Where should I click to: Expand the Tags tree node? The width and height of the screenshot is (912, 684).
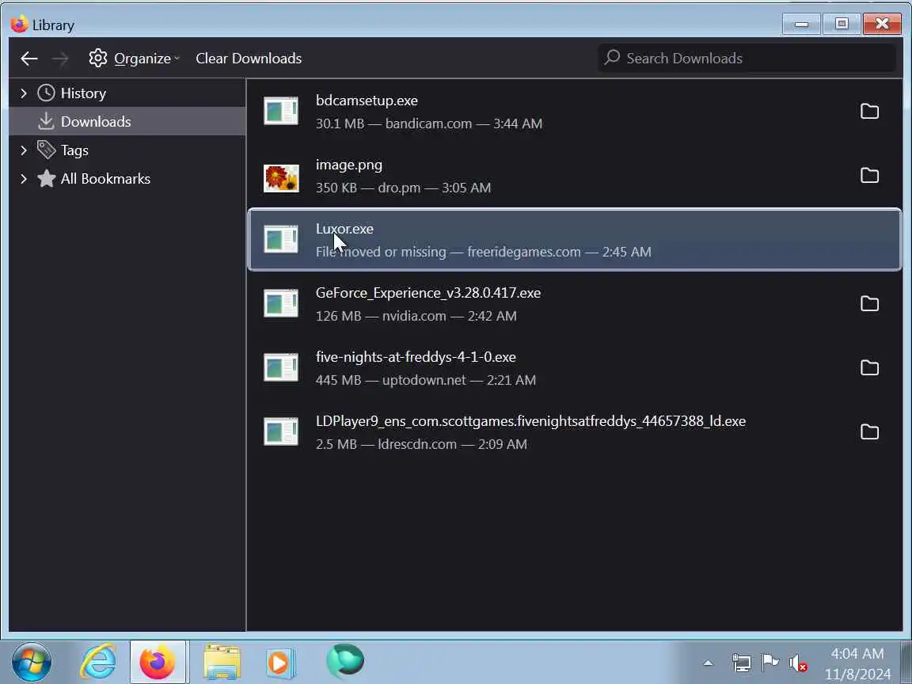click(23, 150)
